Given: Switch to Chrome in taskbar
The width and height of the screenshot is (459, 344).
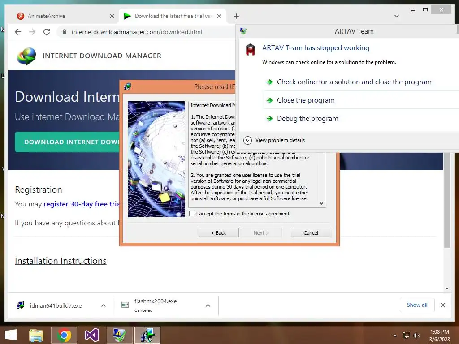Looking at the screenshot, I should (x=64, y=335).
